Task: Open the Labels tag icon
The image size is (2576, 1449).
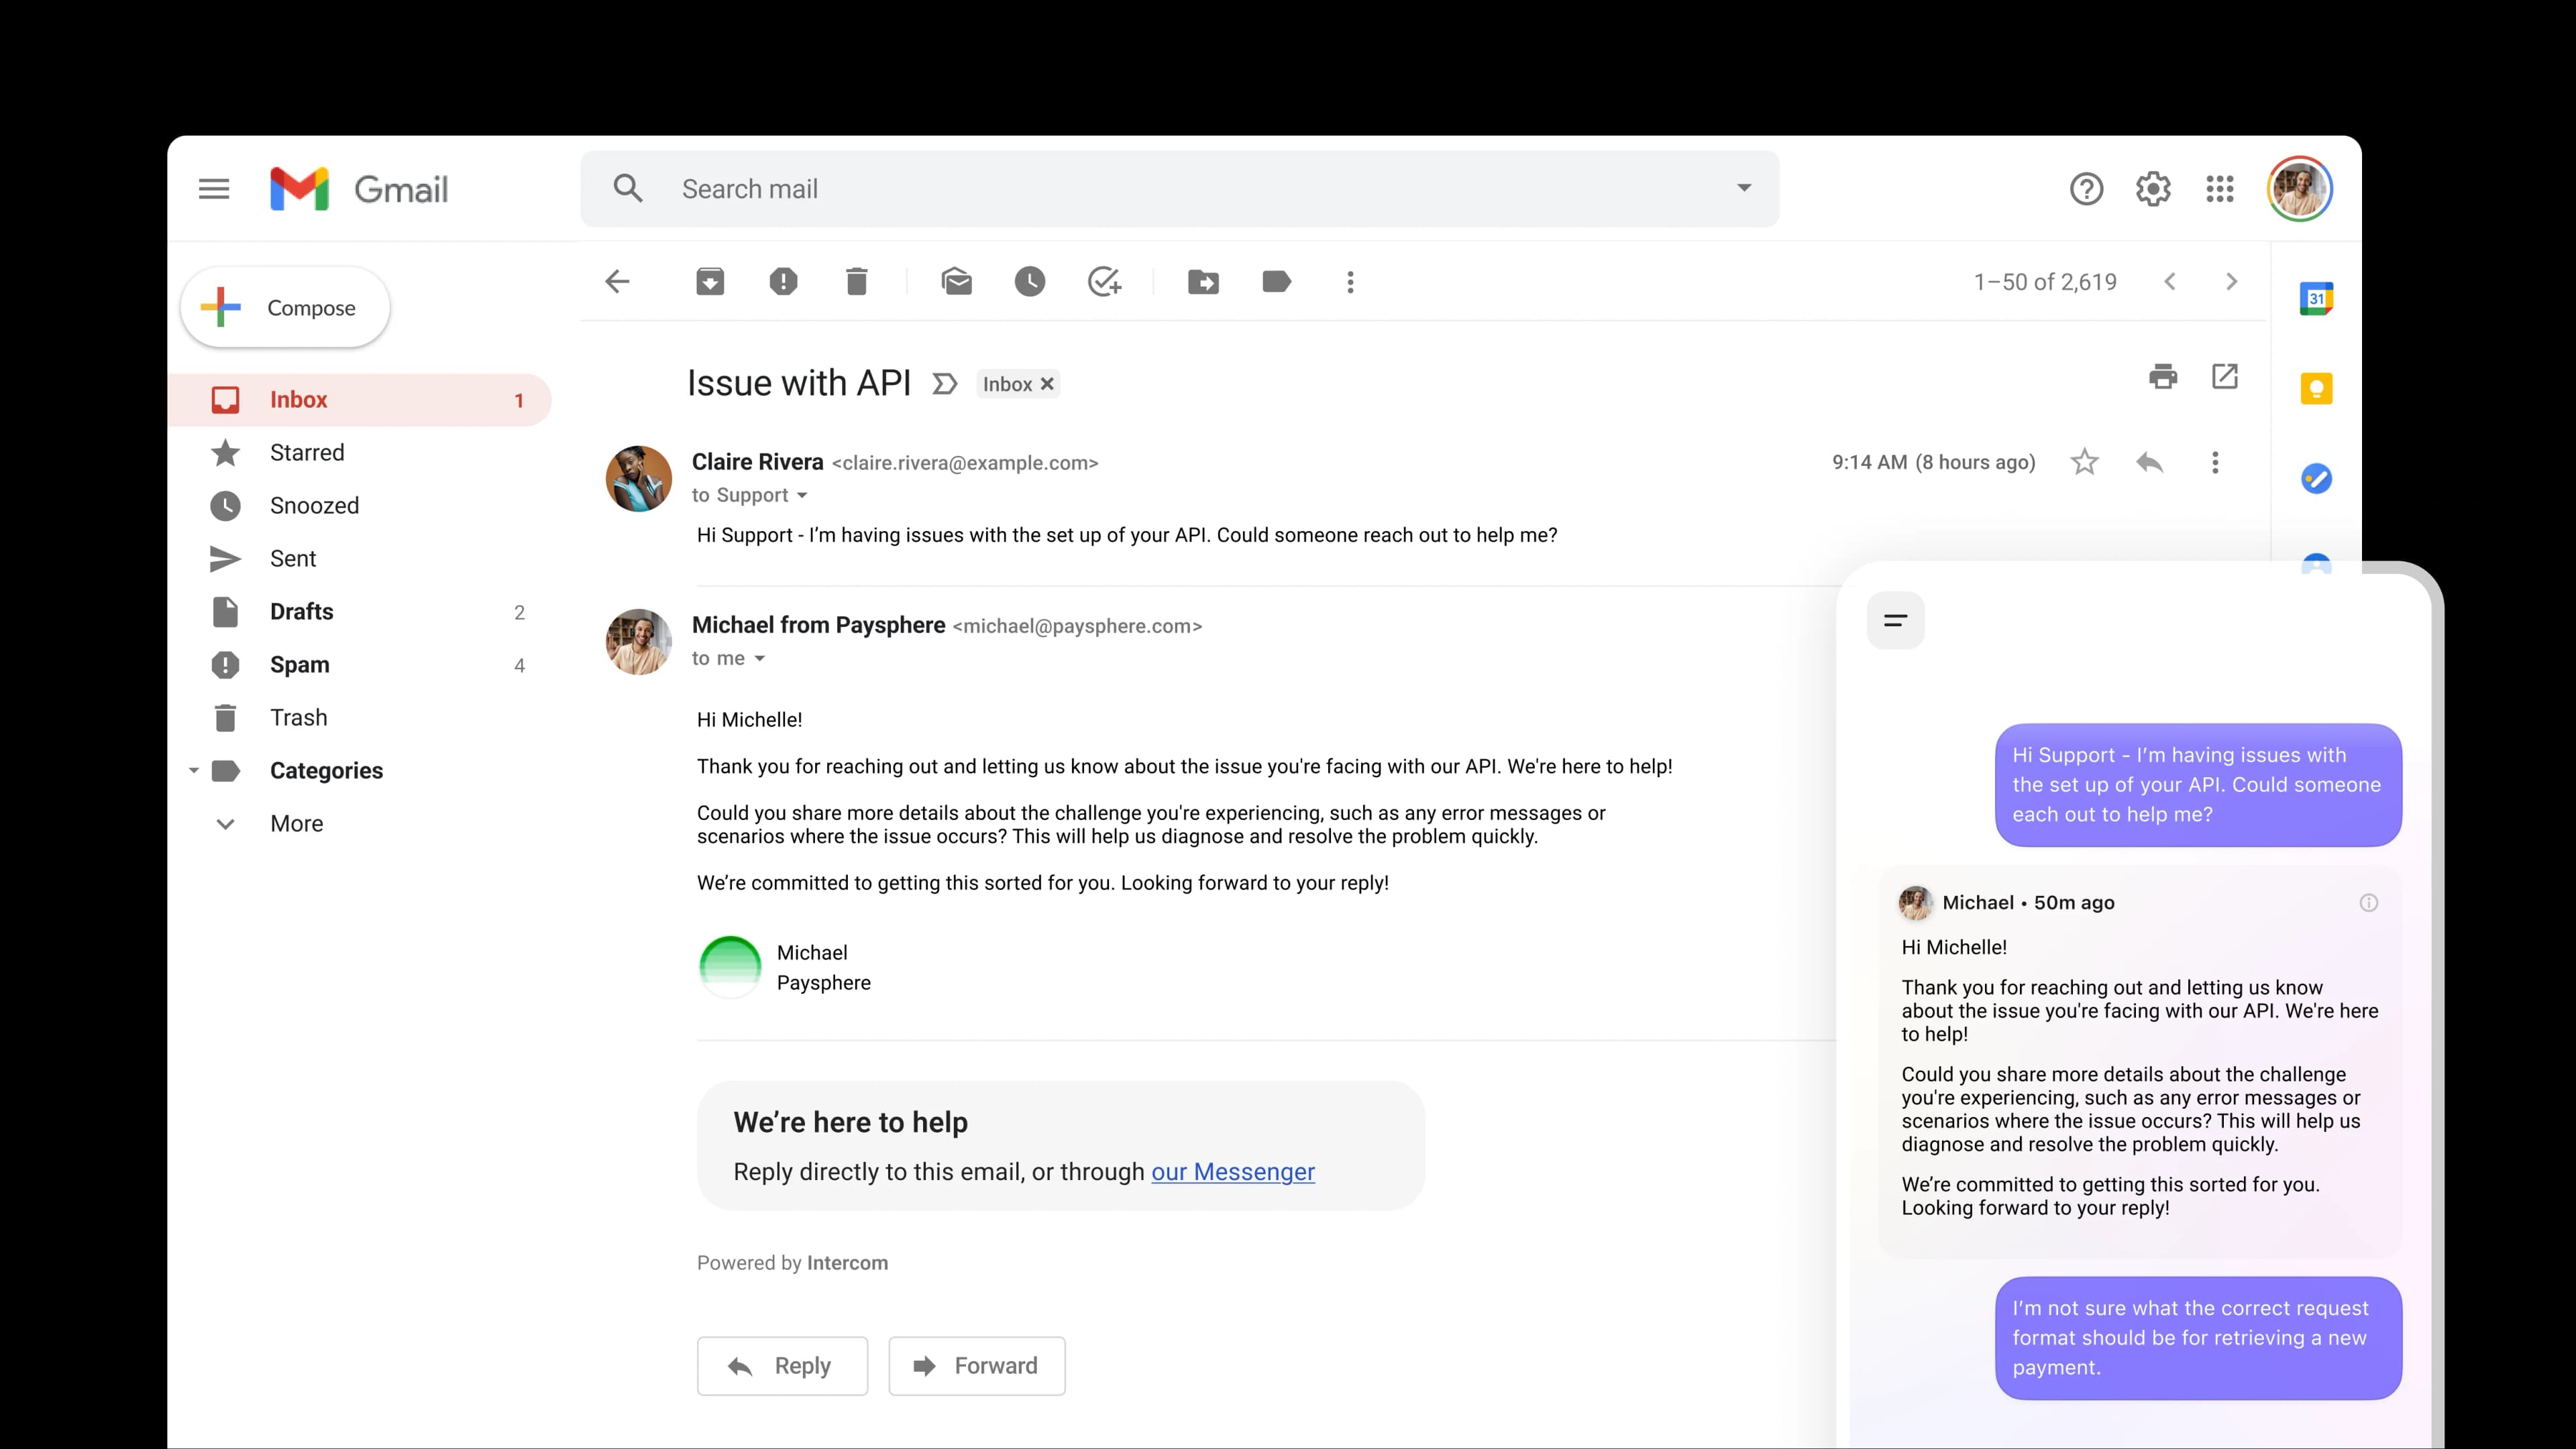Action: pos(1276,282)
